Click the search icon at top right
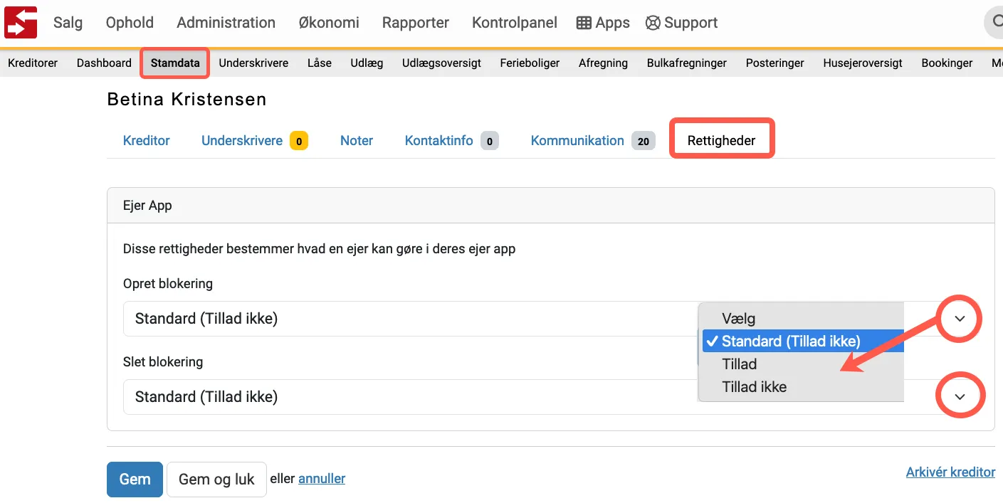 (x=995, y=23)
